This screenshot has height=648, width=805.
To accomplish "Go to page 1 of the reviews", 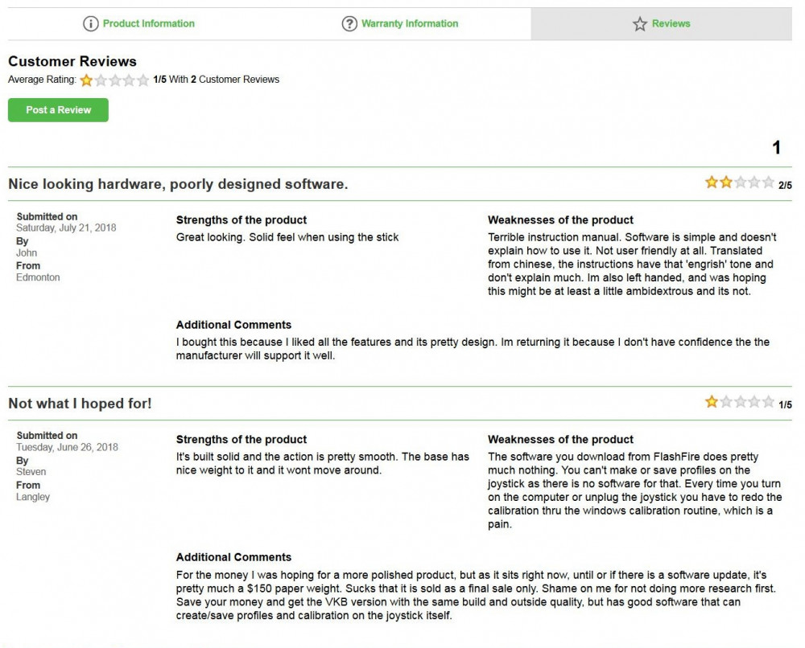I will tap(776, 148).
